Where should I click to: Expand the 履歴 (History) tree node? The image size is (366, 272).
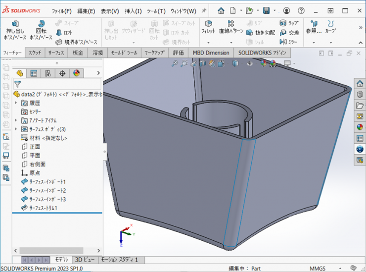[16, 103]
